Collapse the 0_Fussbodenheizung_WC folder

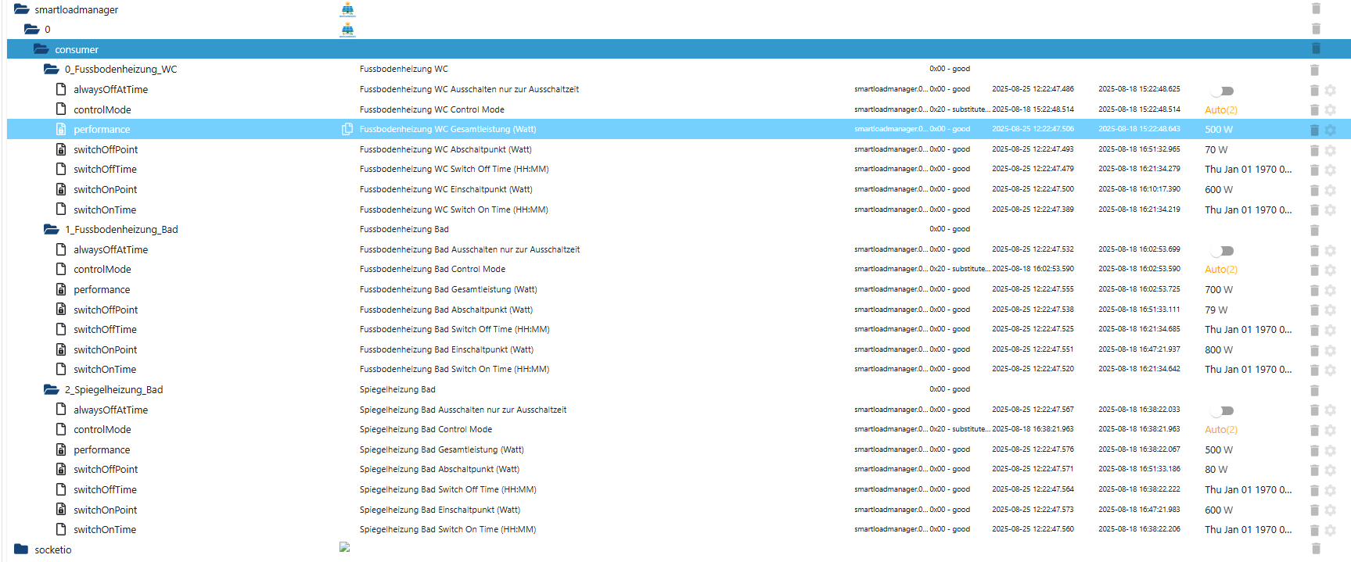(x=52, y=69)
